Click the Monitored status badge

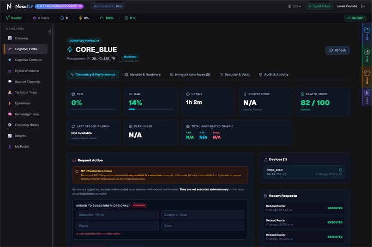pyautogui.click(x=130, y=57)
